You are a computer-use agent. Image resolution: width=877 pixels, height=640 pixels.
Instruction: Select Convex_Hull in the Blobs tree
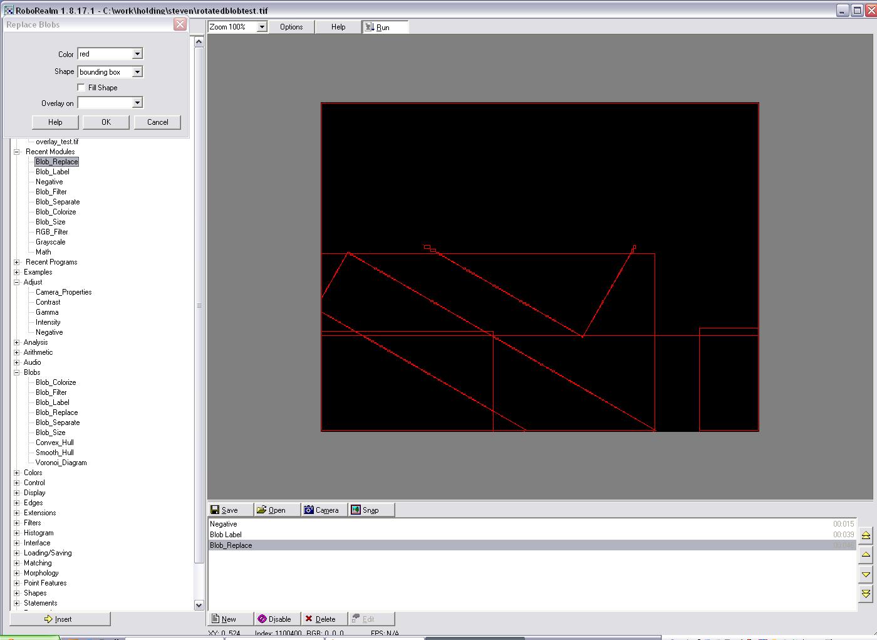(54, 443)
